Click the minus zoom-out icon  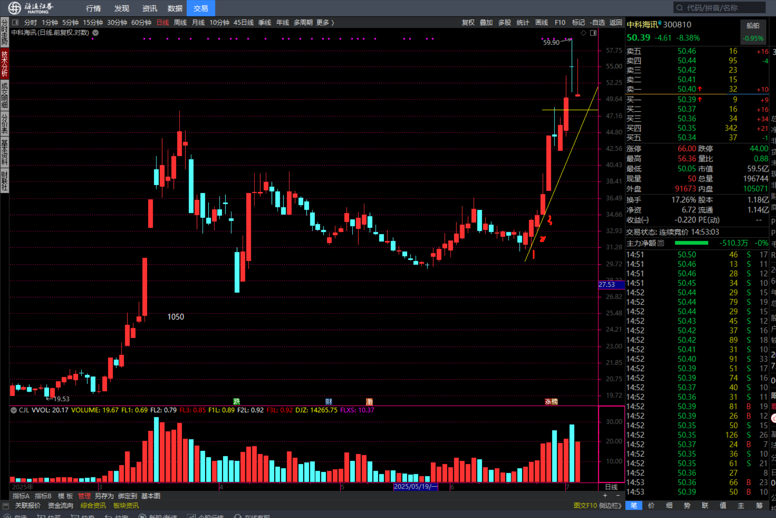pos(618,496)
